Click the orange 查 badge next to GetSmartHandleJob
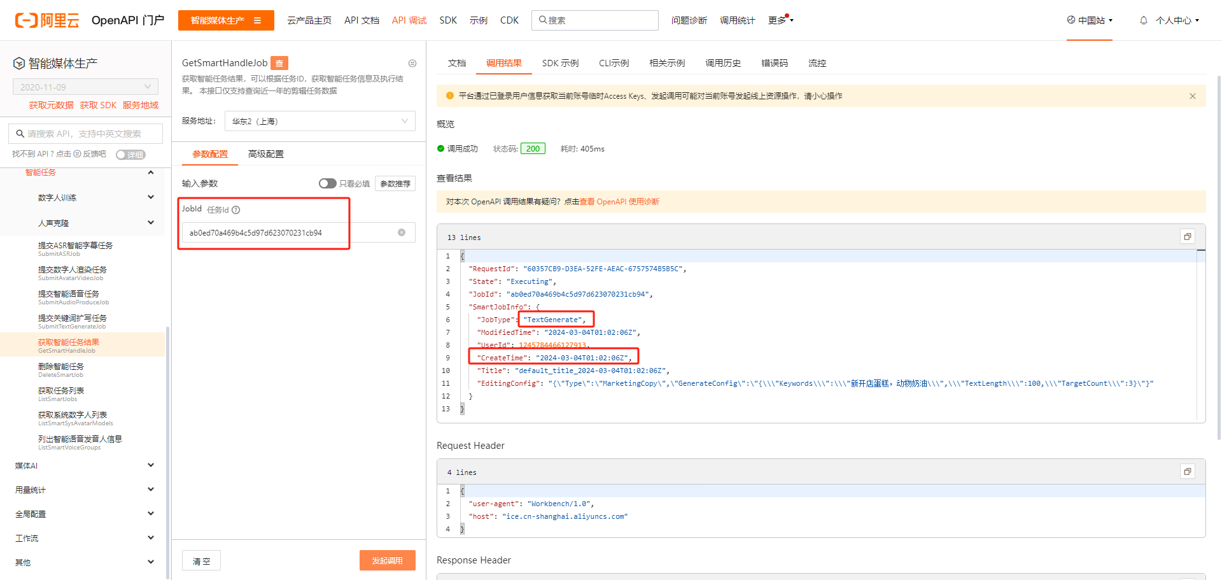Viewport: 1222px width, 580px height. tap(279, 63)
